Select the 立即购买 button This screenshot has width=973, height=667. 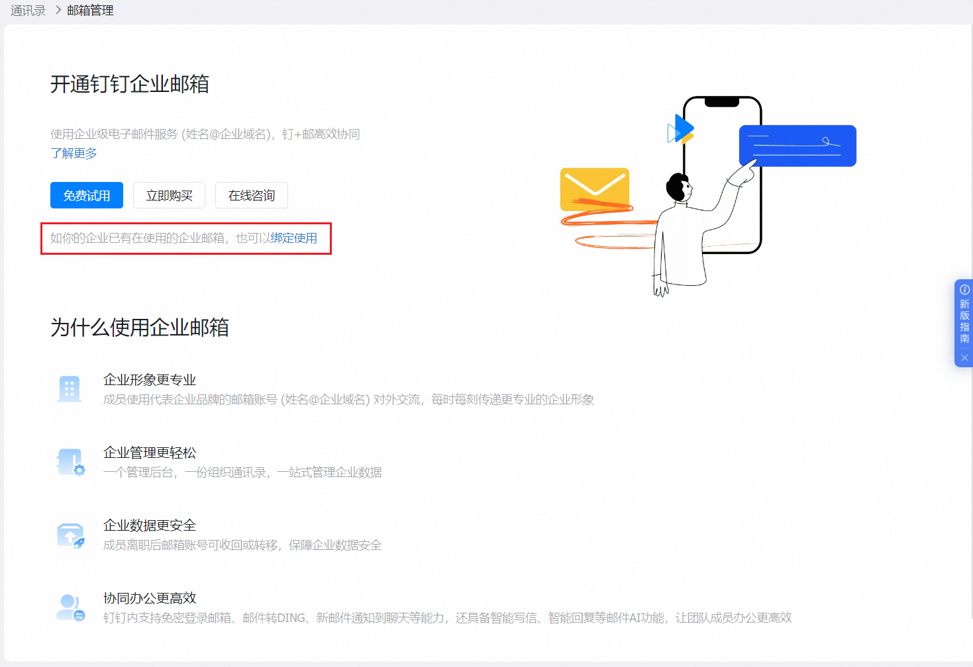point(169,195)
